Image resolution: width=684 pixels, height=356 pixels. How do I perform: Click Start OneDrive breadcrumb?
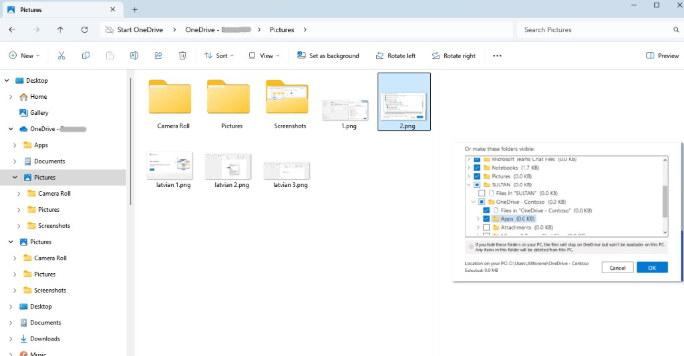140,29
